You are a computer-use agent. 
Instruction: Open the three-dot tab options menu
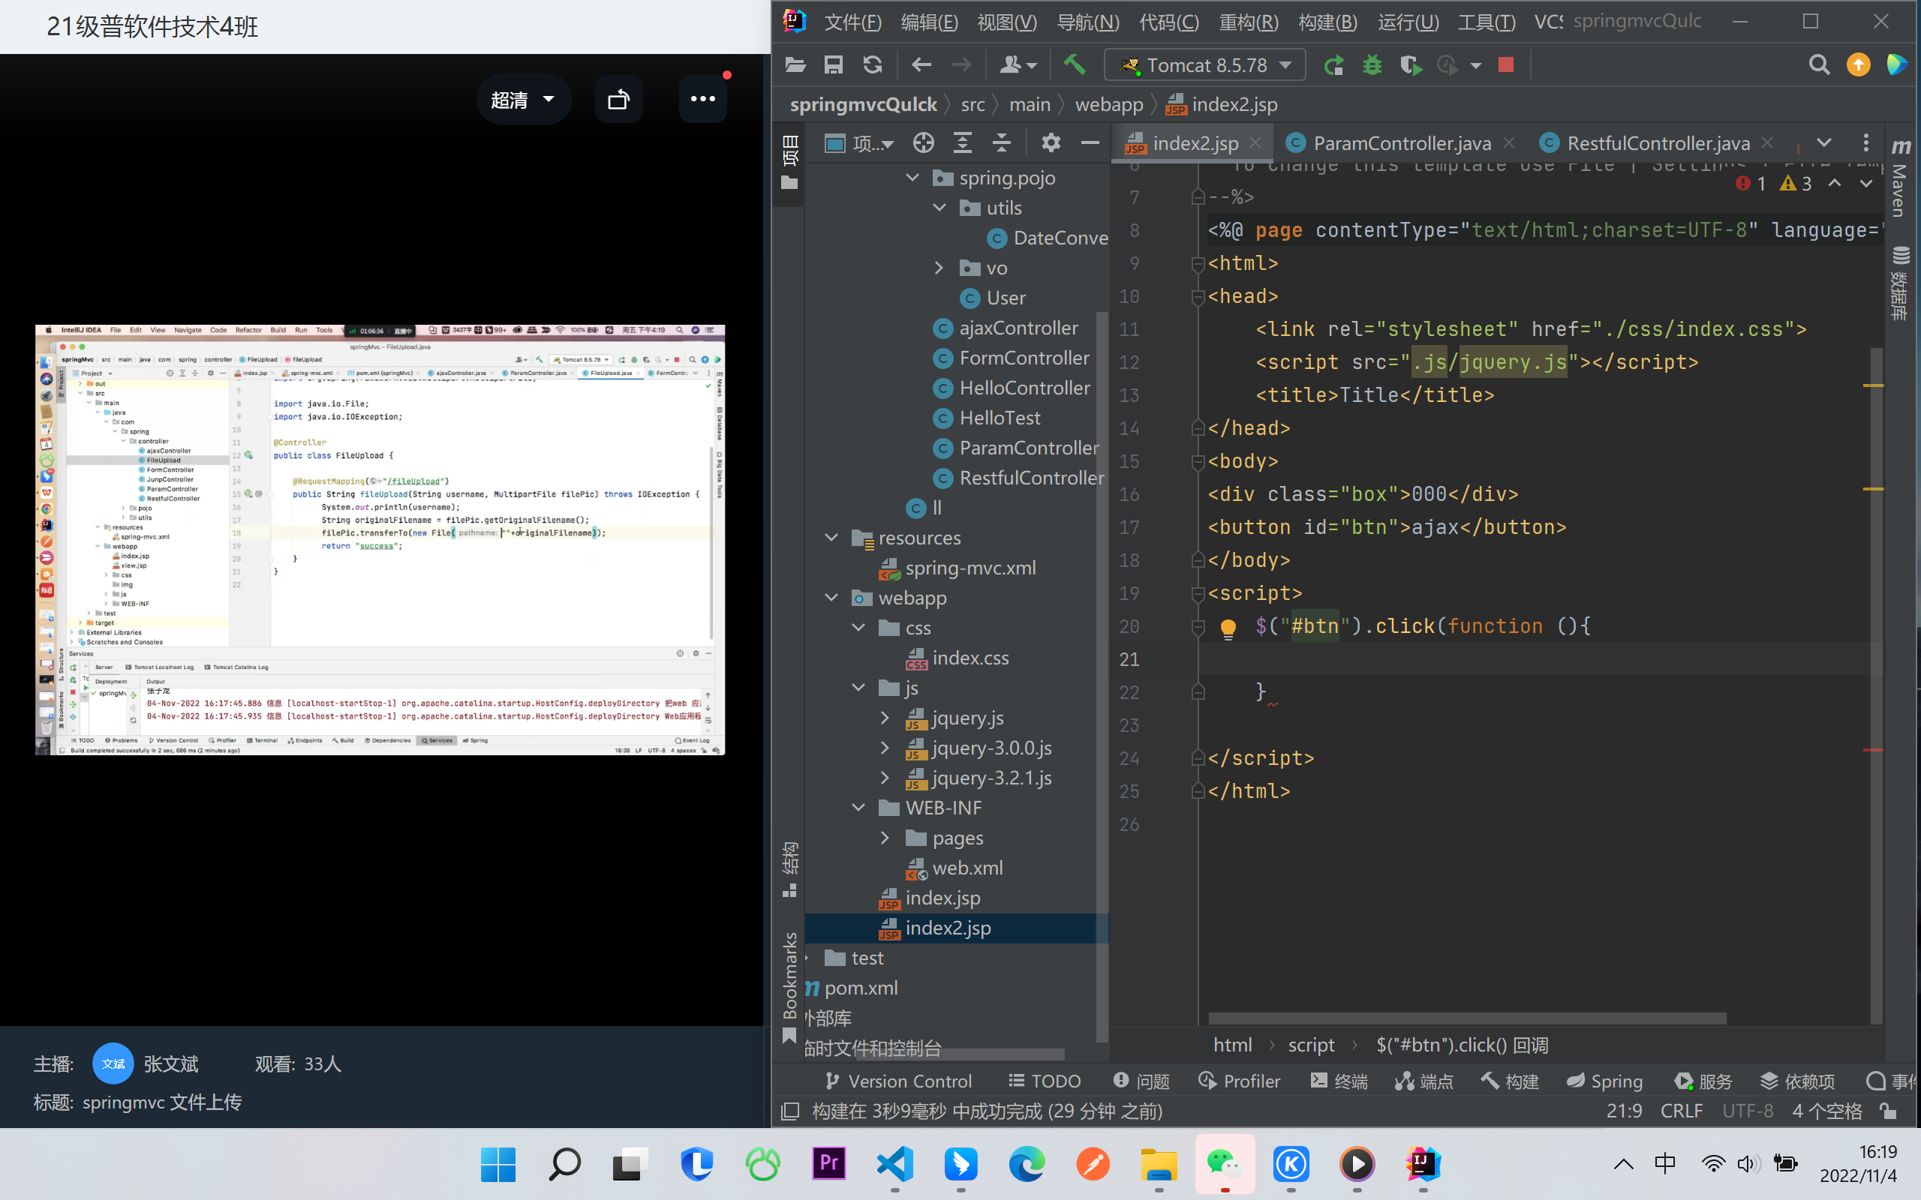click(1865, 142)
